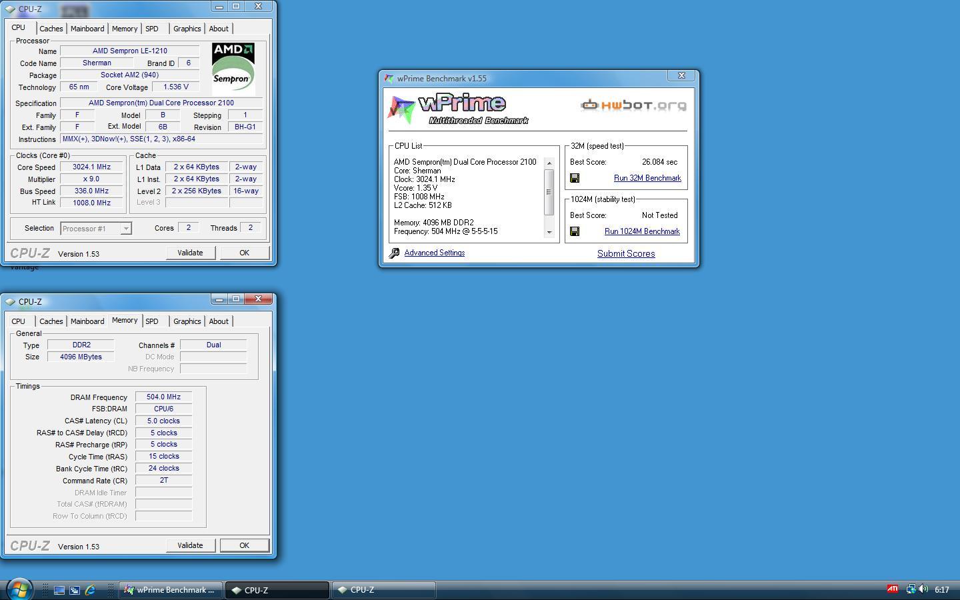Switch to Memory tab in upper CPU-Z
The height and width of the screenshot is (600, 960).
[125, 29]
